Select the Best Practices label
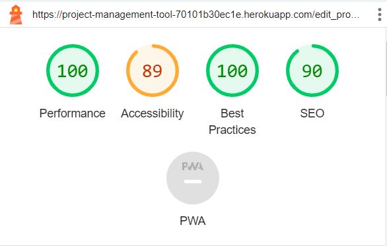This screenshot has height=246, width=387. [232, 121]
